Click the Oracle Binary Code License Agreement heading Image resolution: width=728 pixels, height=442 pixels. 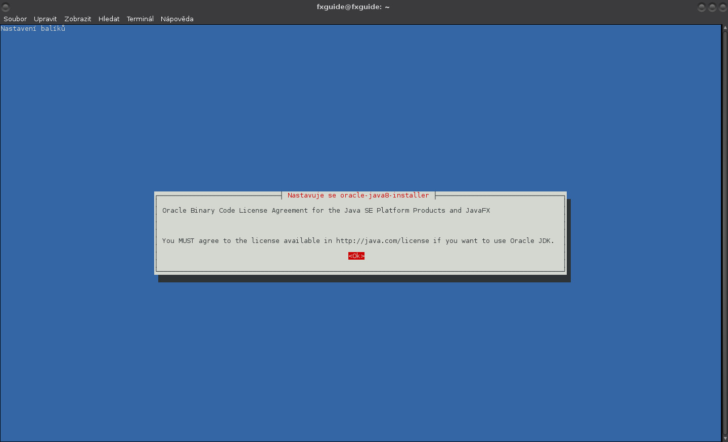click(x=326, y=210)
